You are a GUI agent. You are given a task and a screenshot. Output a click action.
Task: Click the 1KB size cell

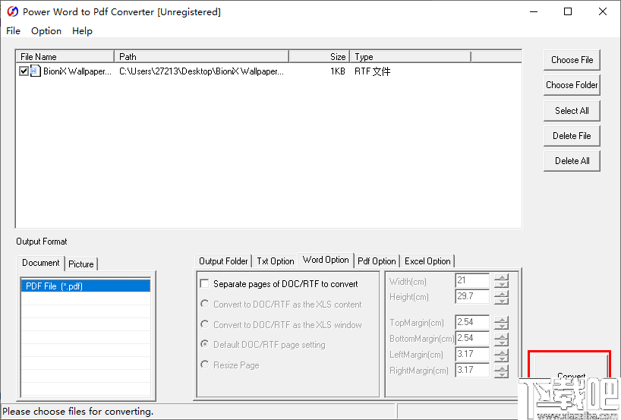click(337, 71)
